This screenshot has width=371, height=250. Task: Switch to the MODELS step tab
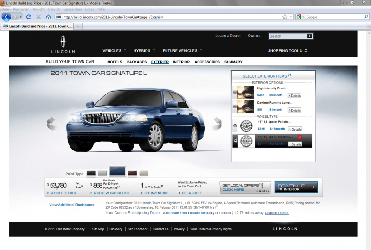(115, 62)
